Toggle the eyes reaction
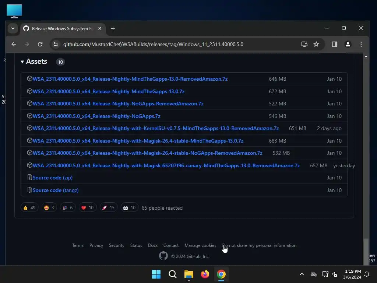Image resolution: width=377 pixels, height=283 pixels. [x=129, y=208]
